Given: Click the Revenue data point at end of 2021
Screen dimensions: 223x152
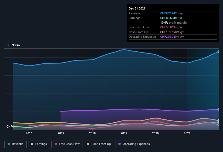Looking at the screenshot, I should click(218, 52).
